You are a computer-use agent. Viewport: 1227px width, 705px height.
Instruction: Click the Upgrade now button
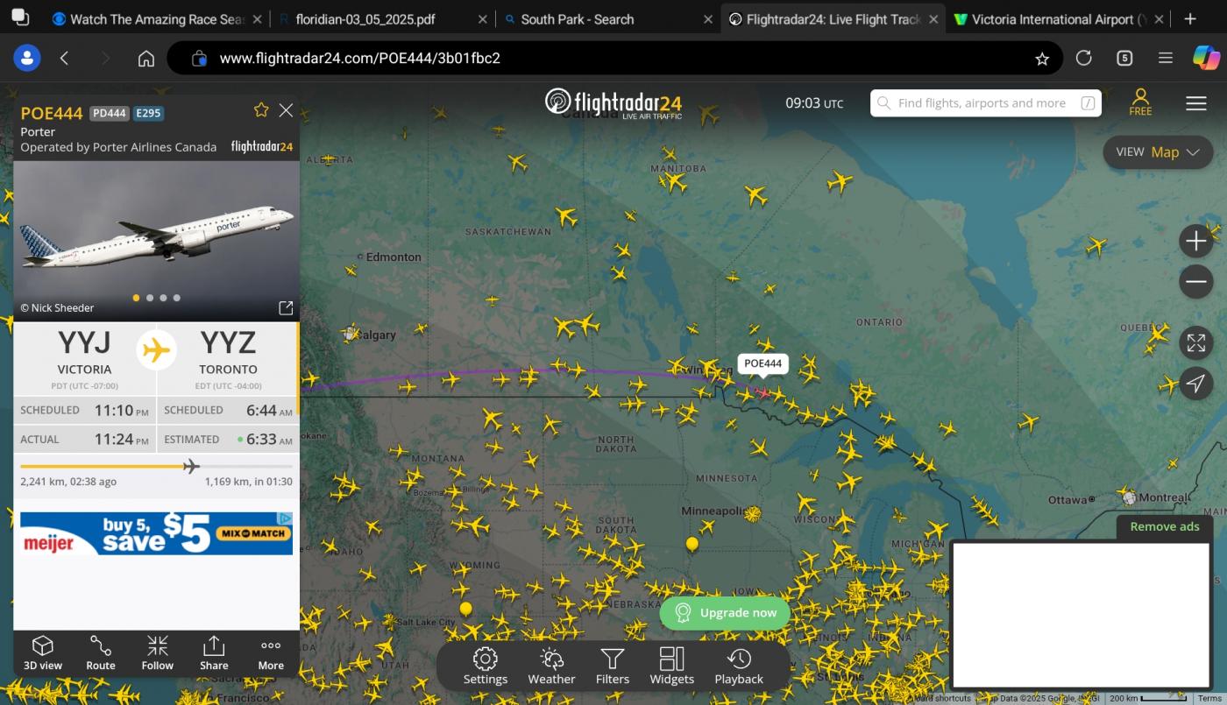pyautogui.click(x=725, y=613)
